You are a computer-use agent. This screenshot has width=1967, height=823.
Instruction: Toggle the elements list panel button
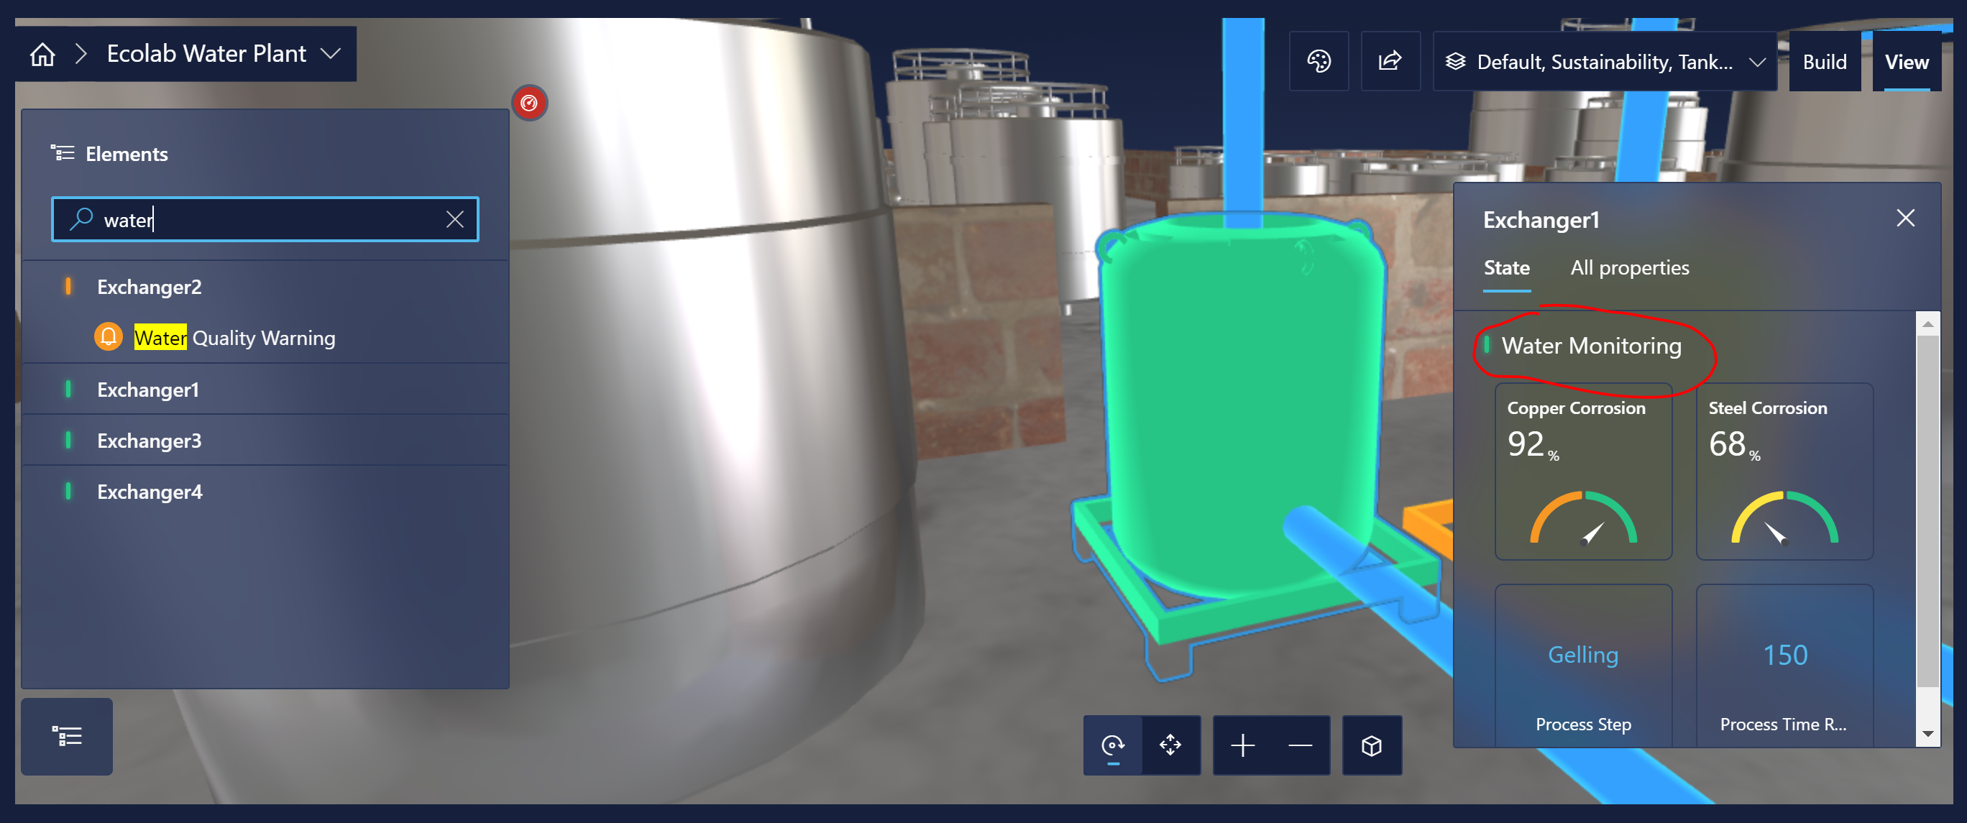pyautogui.click(x=66, y=736)
